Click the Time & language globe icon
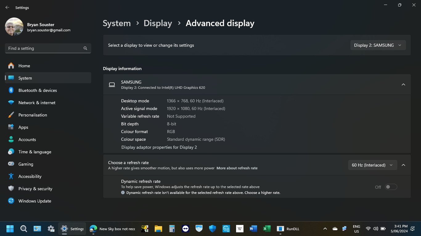 11,152
